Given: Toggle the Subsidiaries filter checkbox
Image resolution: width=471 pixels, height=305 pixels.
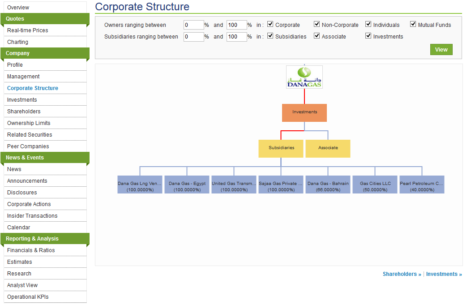Looking at the screenshot, I should (270, 36).
